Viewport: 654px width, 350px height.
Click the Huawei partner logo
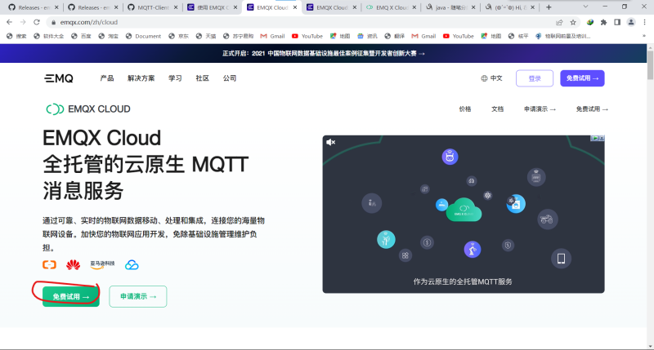tap(73, 264)
